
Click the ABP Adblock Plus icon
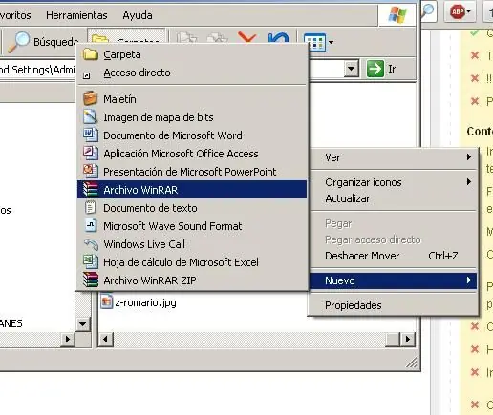458,12
